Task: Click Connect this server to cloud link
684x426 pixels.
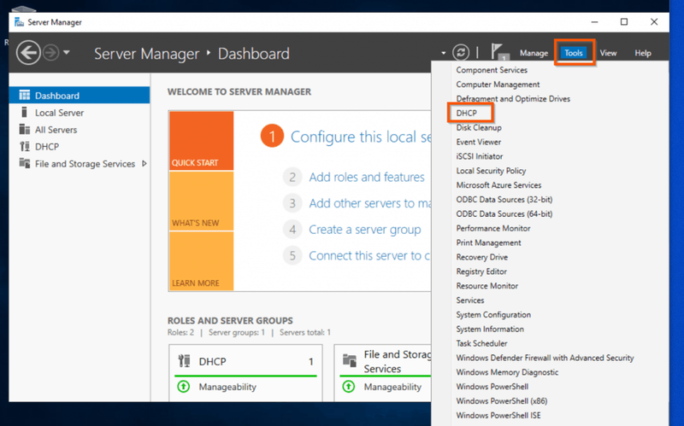Action: 369,255
